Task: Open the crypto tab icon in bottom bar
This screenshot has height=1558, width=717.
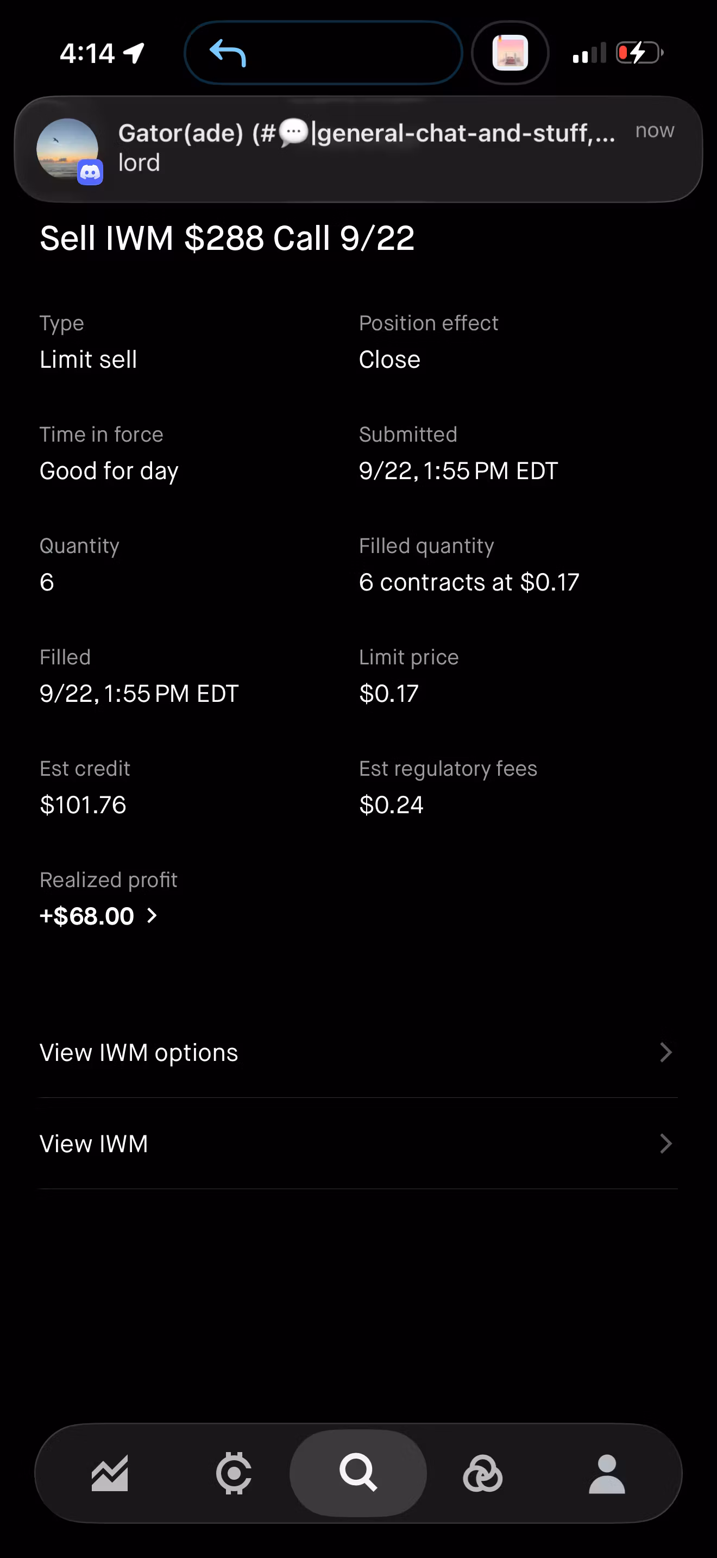Action: pyautogui.click(x=234, y=1473)
